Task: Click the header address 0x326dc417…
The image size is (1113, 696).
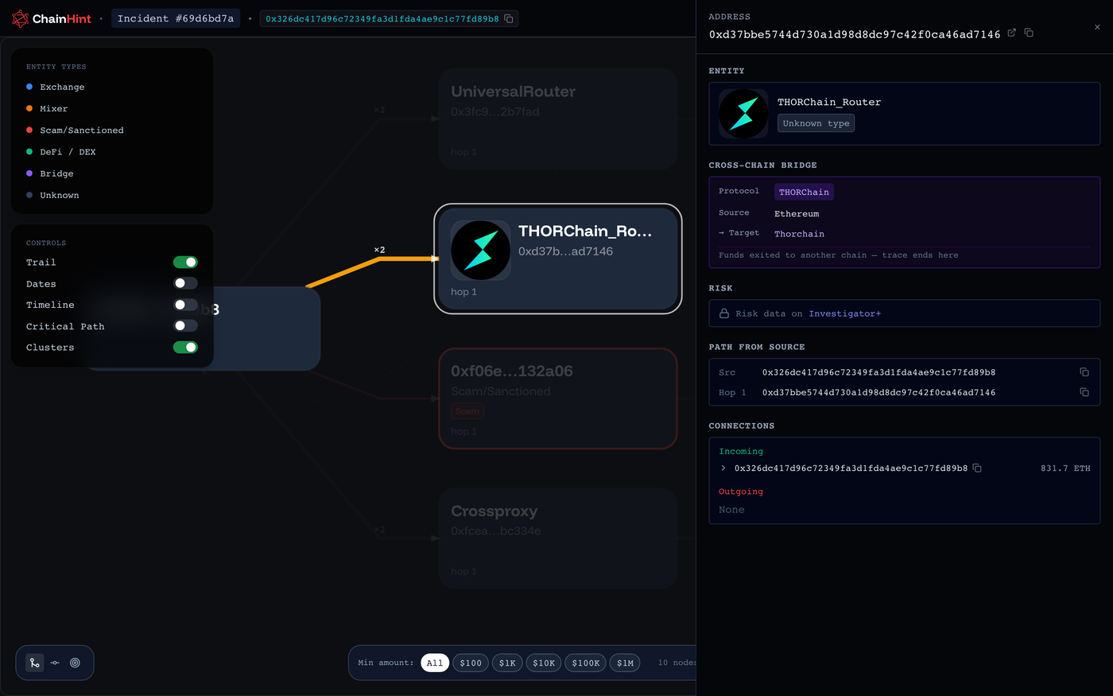Action: 382,18
